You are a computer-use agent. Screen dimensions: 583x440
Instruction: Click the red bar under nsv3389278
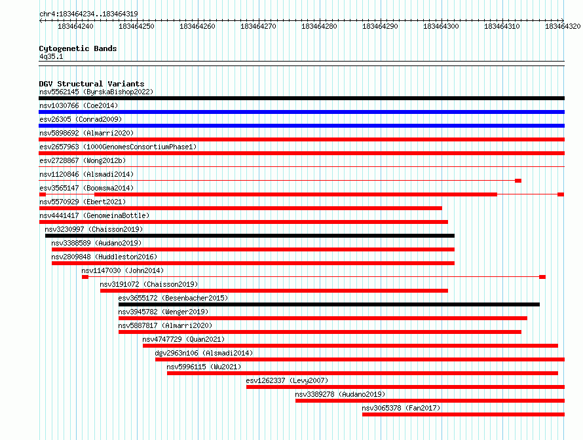(x=430, y=401)
